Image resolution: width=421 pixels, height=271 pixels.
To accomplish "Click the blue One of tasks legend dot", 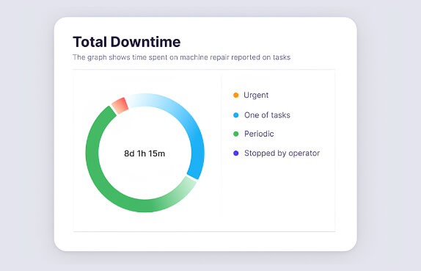I will [x=235, y=115].
